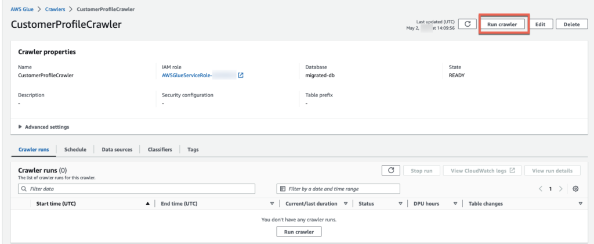
Task: Click the name value CustomerProfileCrawler in properties
Action: 46,75
